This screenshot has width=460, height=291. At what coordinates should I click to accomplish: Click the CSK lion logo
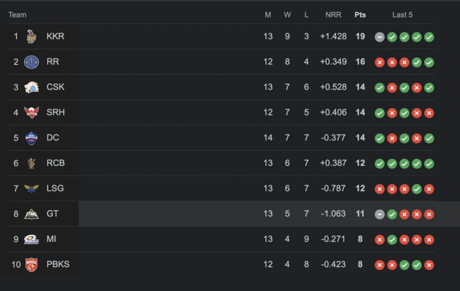pos(31,88)
